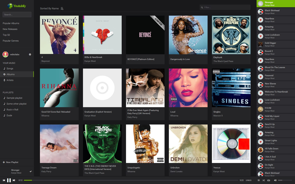Image resolution: width=295 pixels, height=184 pixels.
Task: Create a New Playlist
Action: pos(11,162)
